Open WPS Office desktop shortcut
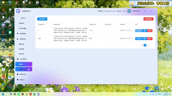The width and height of the screenshot is (172, 96). pos(17,3)
